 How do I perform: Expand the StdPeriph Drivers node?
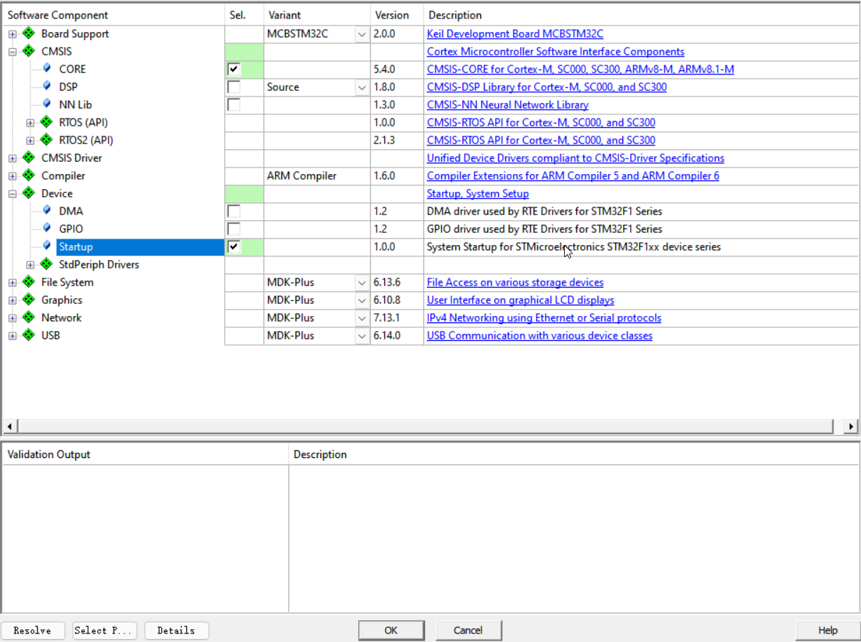[x=31, y=265]
